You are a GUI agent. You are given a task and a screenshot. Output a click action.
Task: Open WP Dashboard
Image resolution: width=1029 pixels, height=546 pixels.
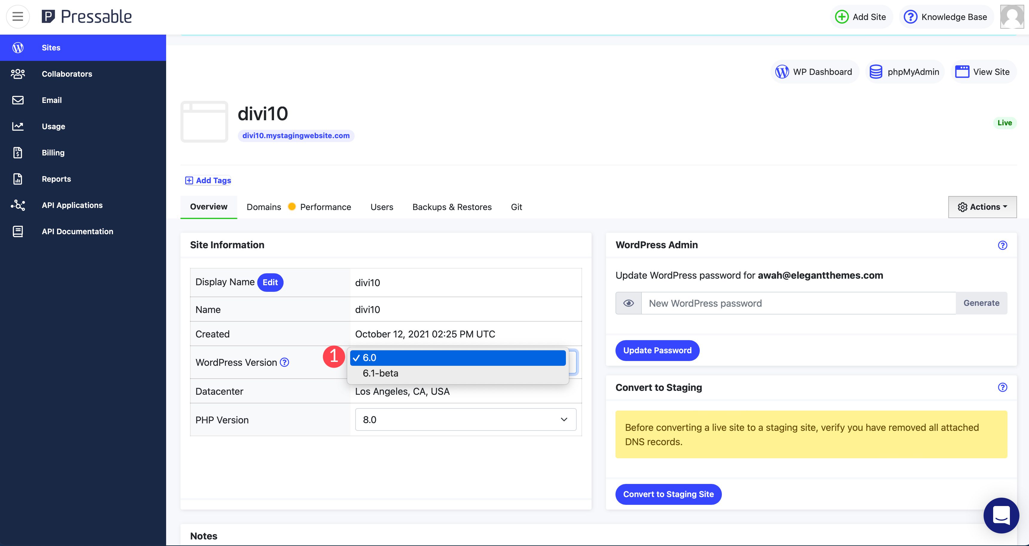click(x=814, y=71)
